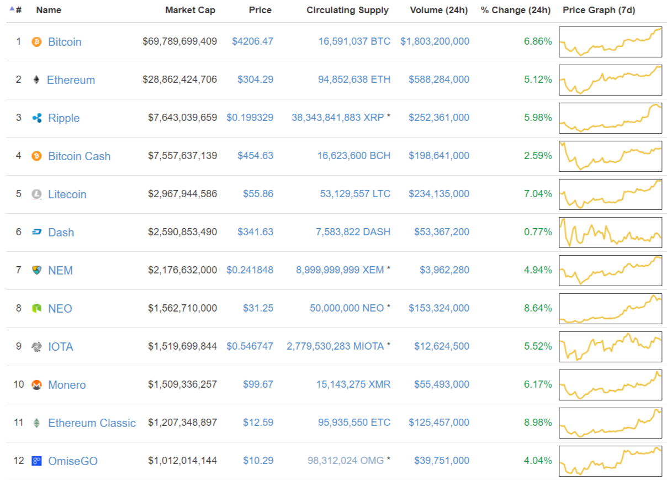
Task: Select the OmiseGO logo icon
Action: click(x=36, y=461)
